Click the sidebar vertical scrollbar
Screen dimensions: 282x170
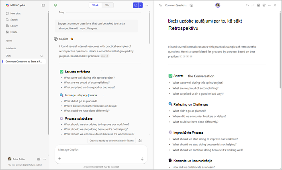(48, 73)
